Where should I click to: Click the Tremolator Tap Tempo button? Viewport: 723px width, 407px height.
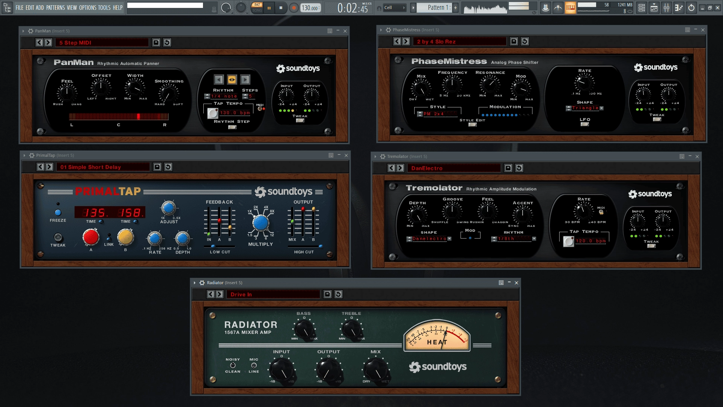[x=569, y=241]
